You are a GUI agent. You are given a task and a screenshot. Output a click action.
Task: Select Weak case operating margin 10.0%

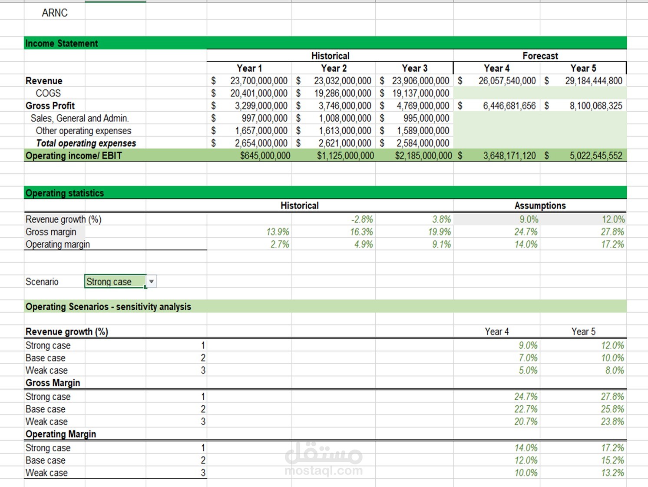pyautogui.click(x=526, y=473)
